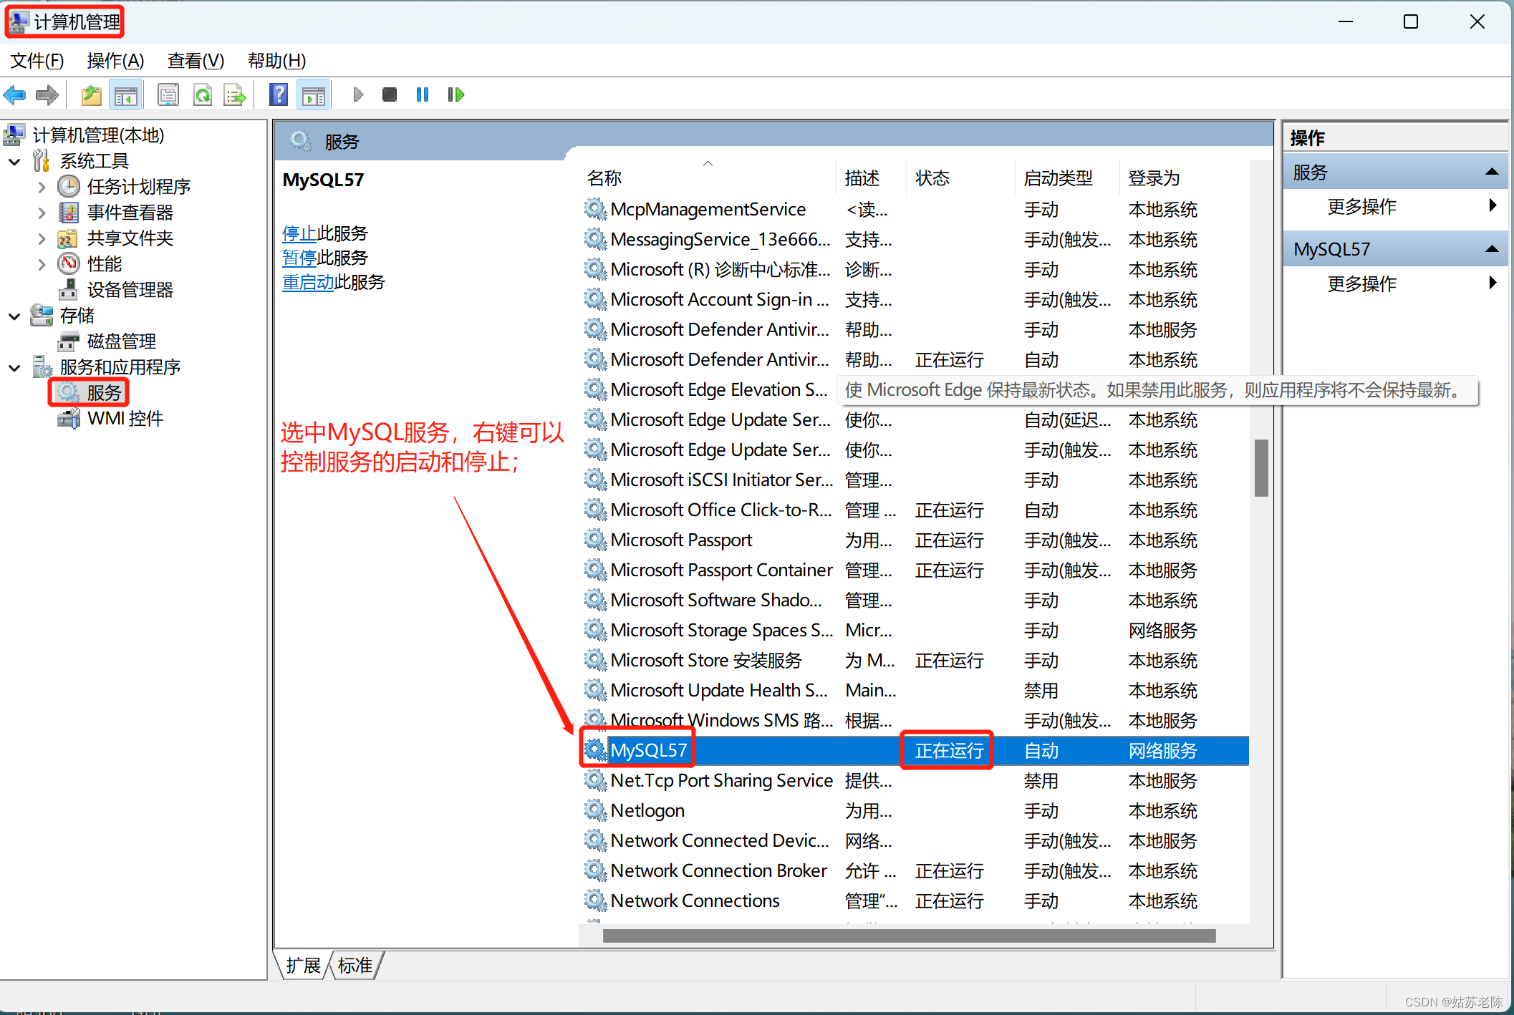Expand the 性能 node
Viewport: 1514px width, 1015px height.
[x=42, y=265]
